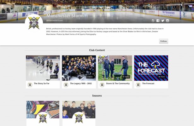
Task: Open The Legacy 1995 - 2002 title link
Action: coord(81,83)
